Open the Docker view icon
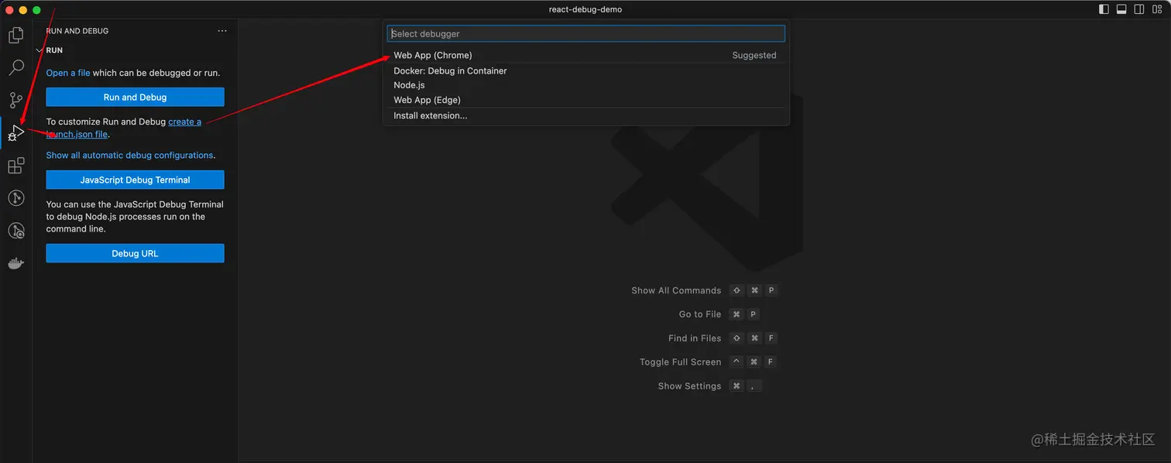The image size is (1171, 463). 15,263
